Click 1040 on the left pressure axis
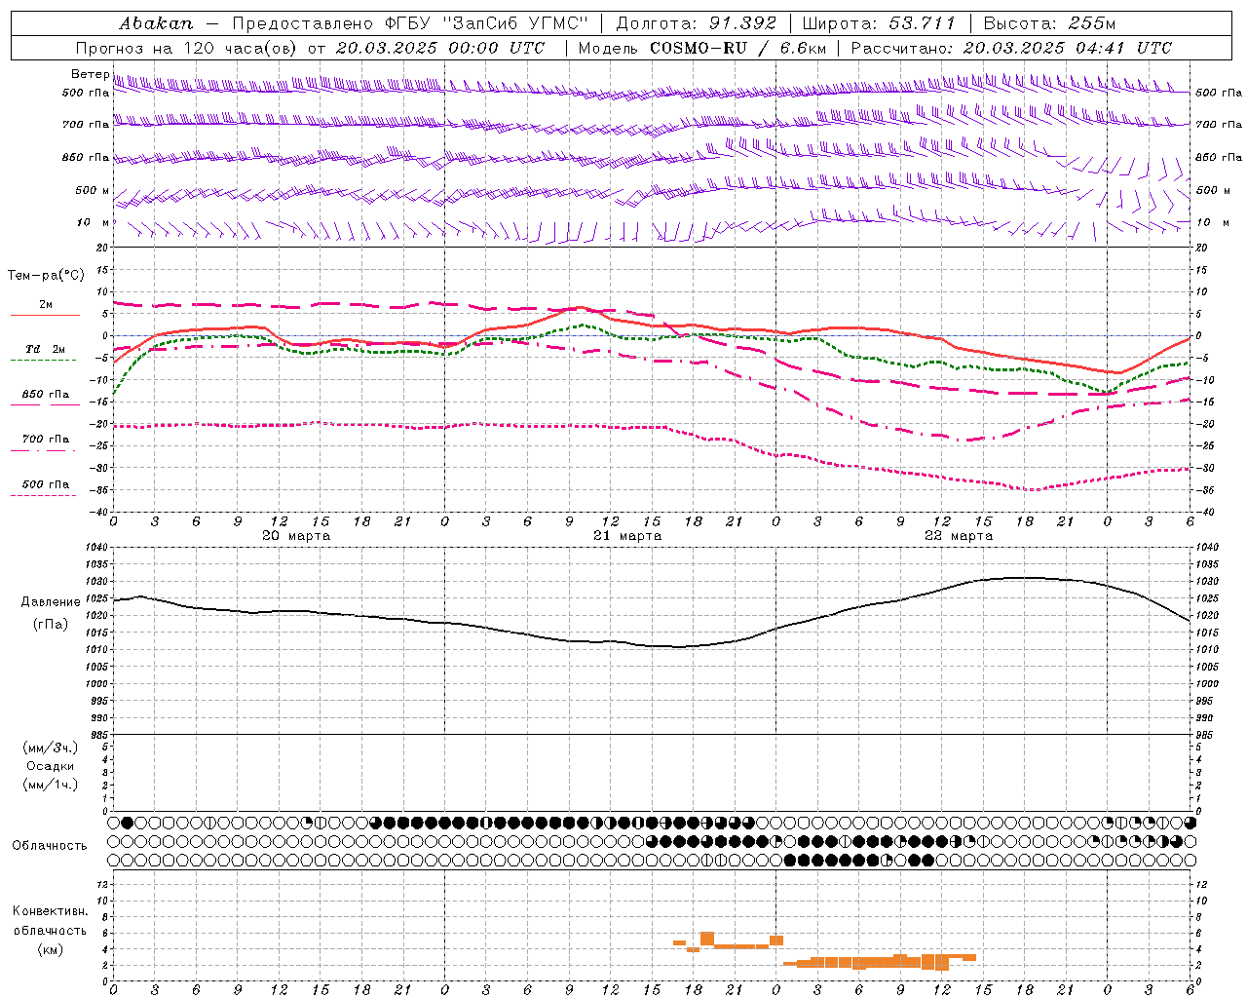Viewport: 1247px width, 998px height. (x=96, y=548)
